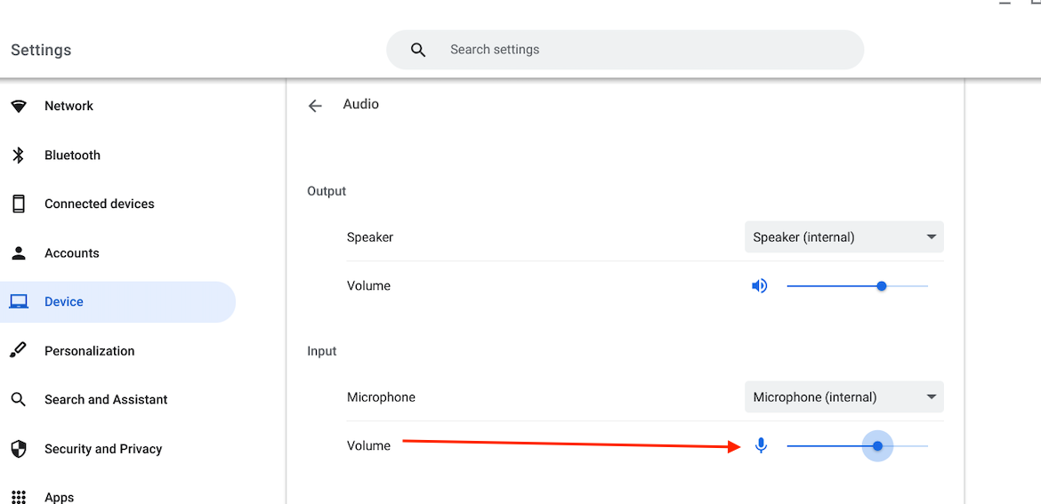Click the speaker volume slider handle
The image size is (1041, 504).
882,286
